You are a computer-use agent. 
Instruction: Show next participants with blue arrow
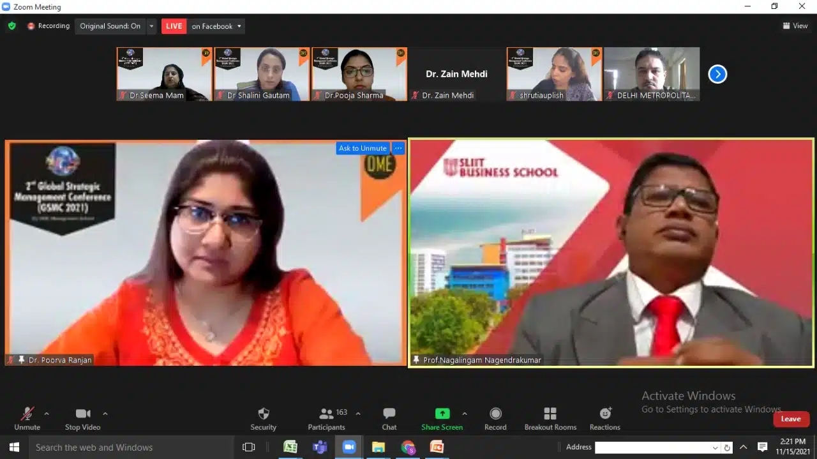point(717,74)
